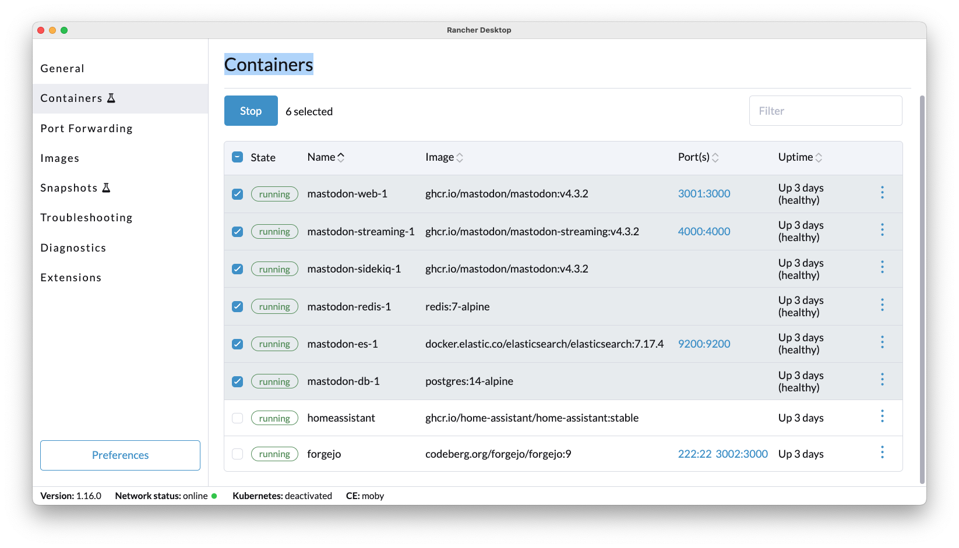Viewport: 959px width, 548px height.
Task: Click the green network status dot
Action: [x=214, y=496]
